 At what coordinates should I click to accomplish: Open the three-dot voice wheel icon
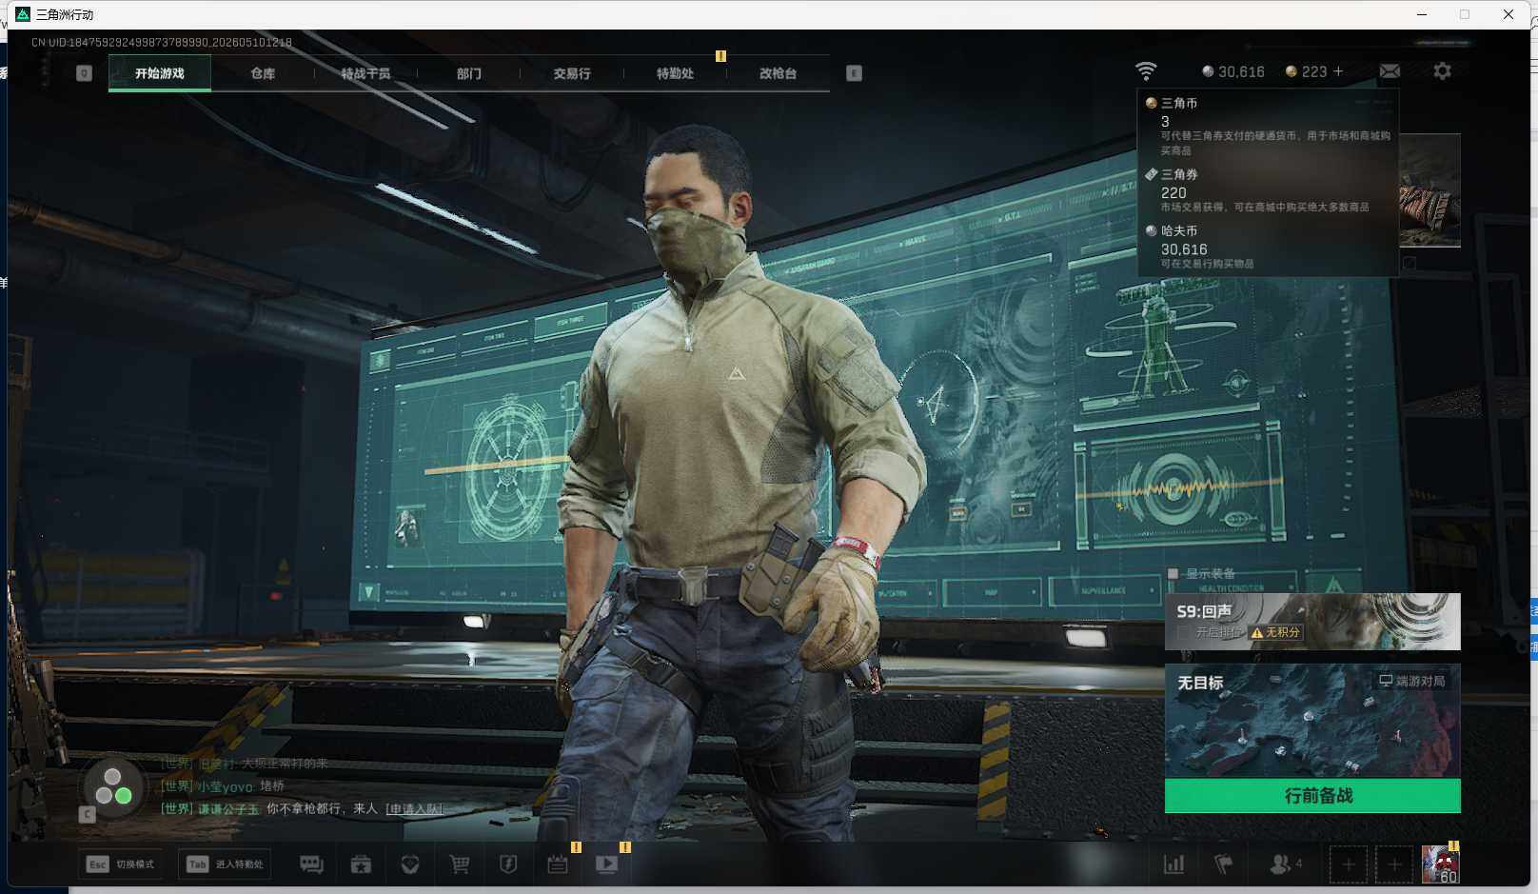pos(113,786)
